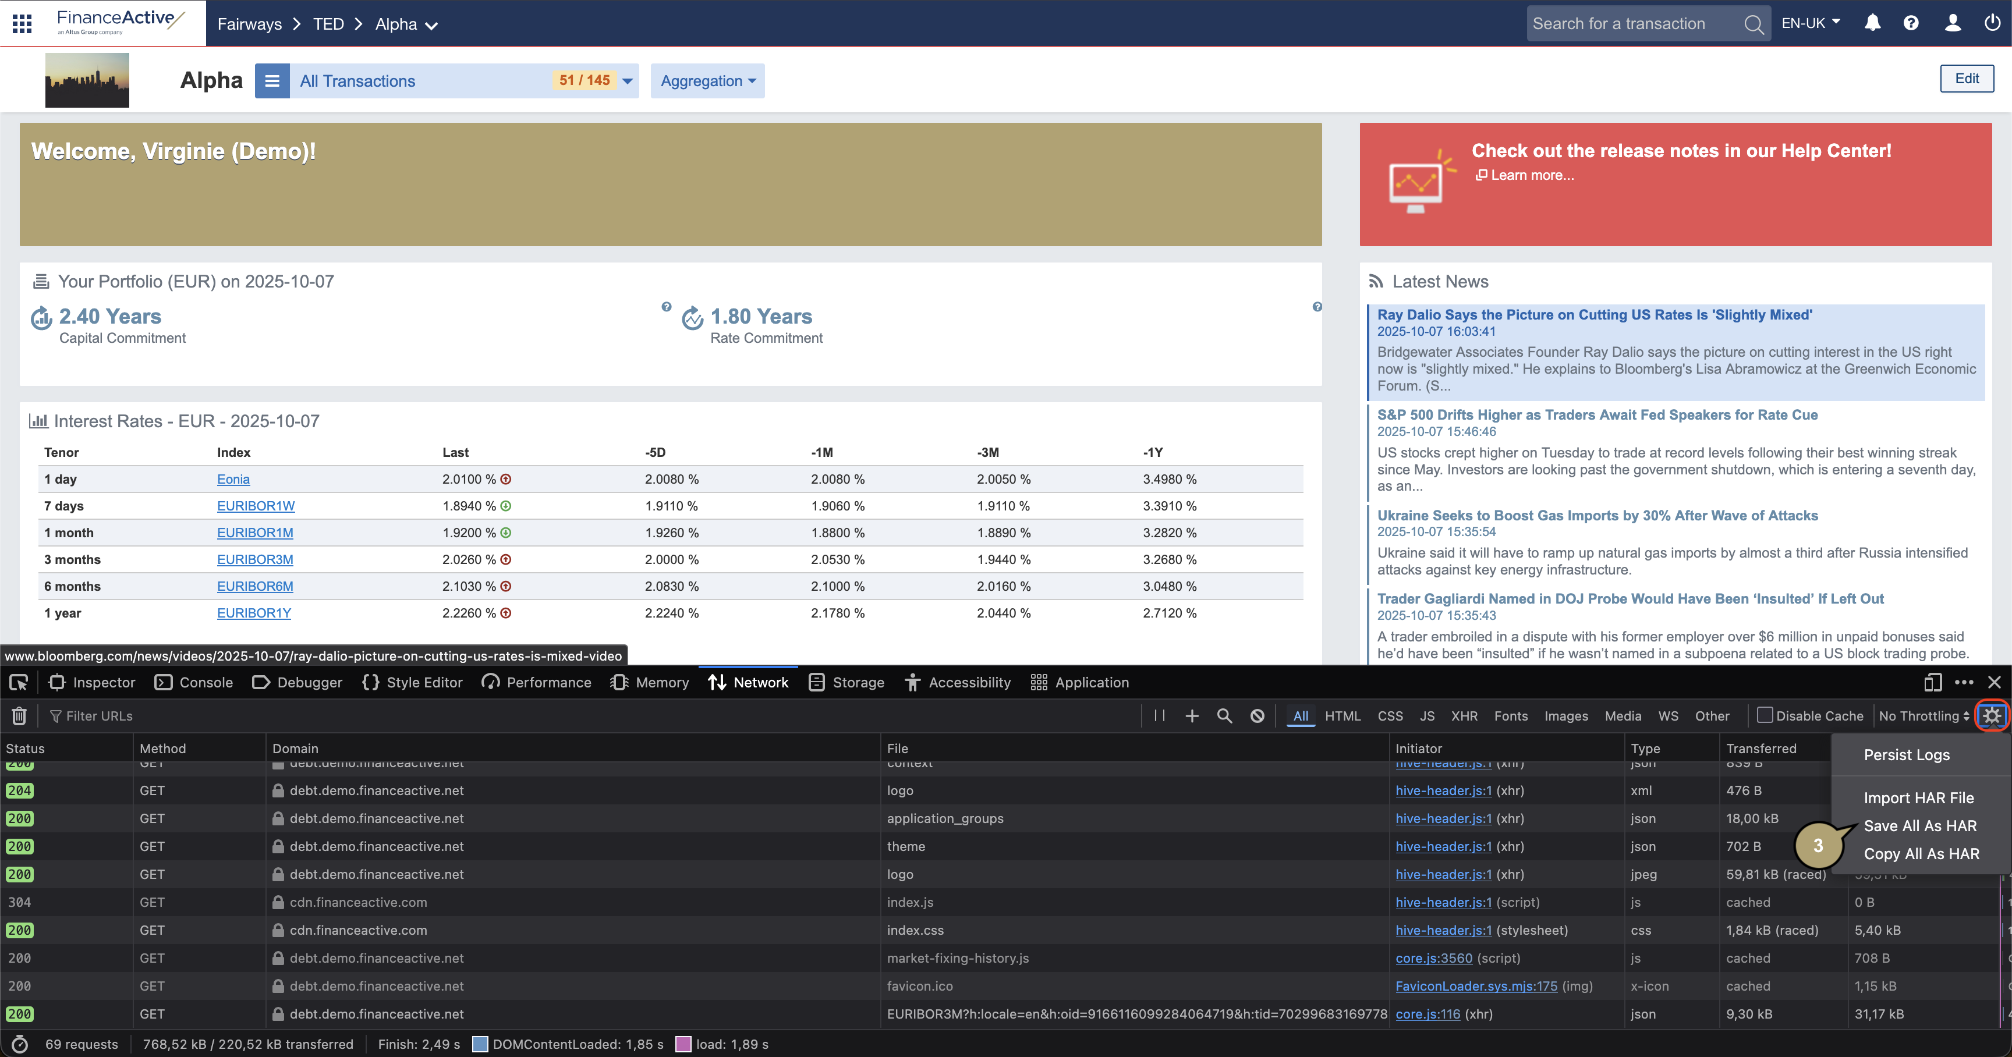This screenshot has width=2012, height=1057.
Task: Enable the Disable Cache checkbox
Action: (1765, 715)
